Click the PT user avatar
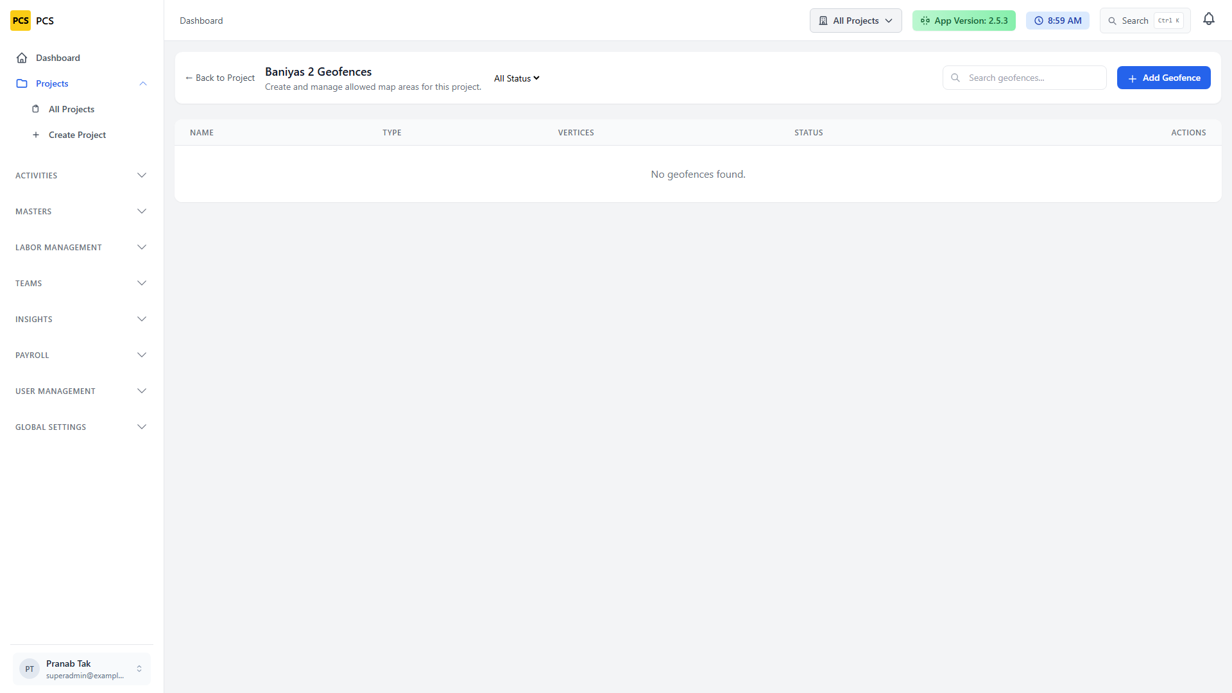This screenshot has height=693, width=1232. pyautogui.click(x=30, y=669)
